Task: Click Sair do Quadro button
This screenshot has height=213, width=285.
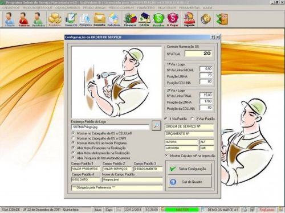Action: point(190,182)
